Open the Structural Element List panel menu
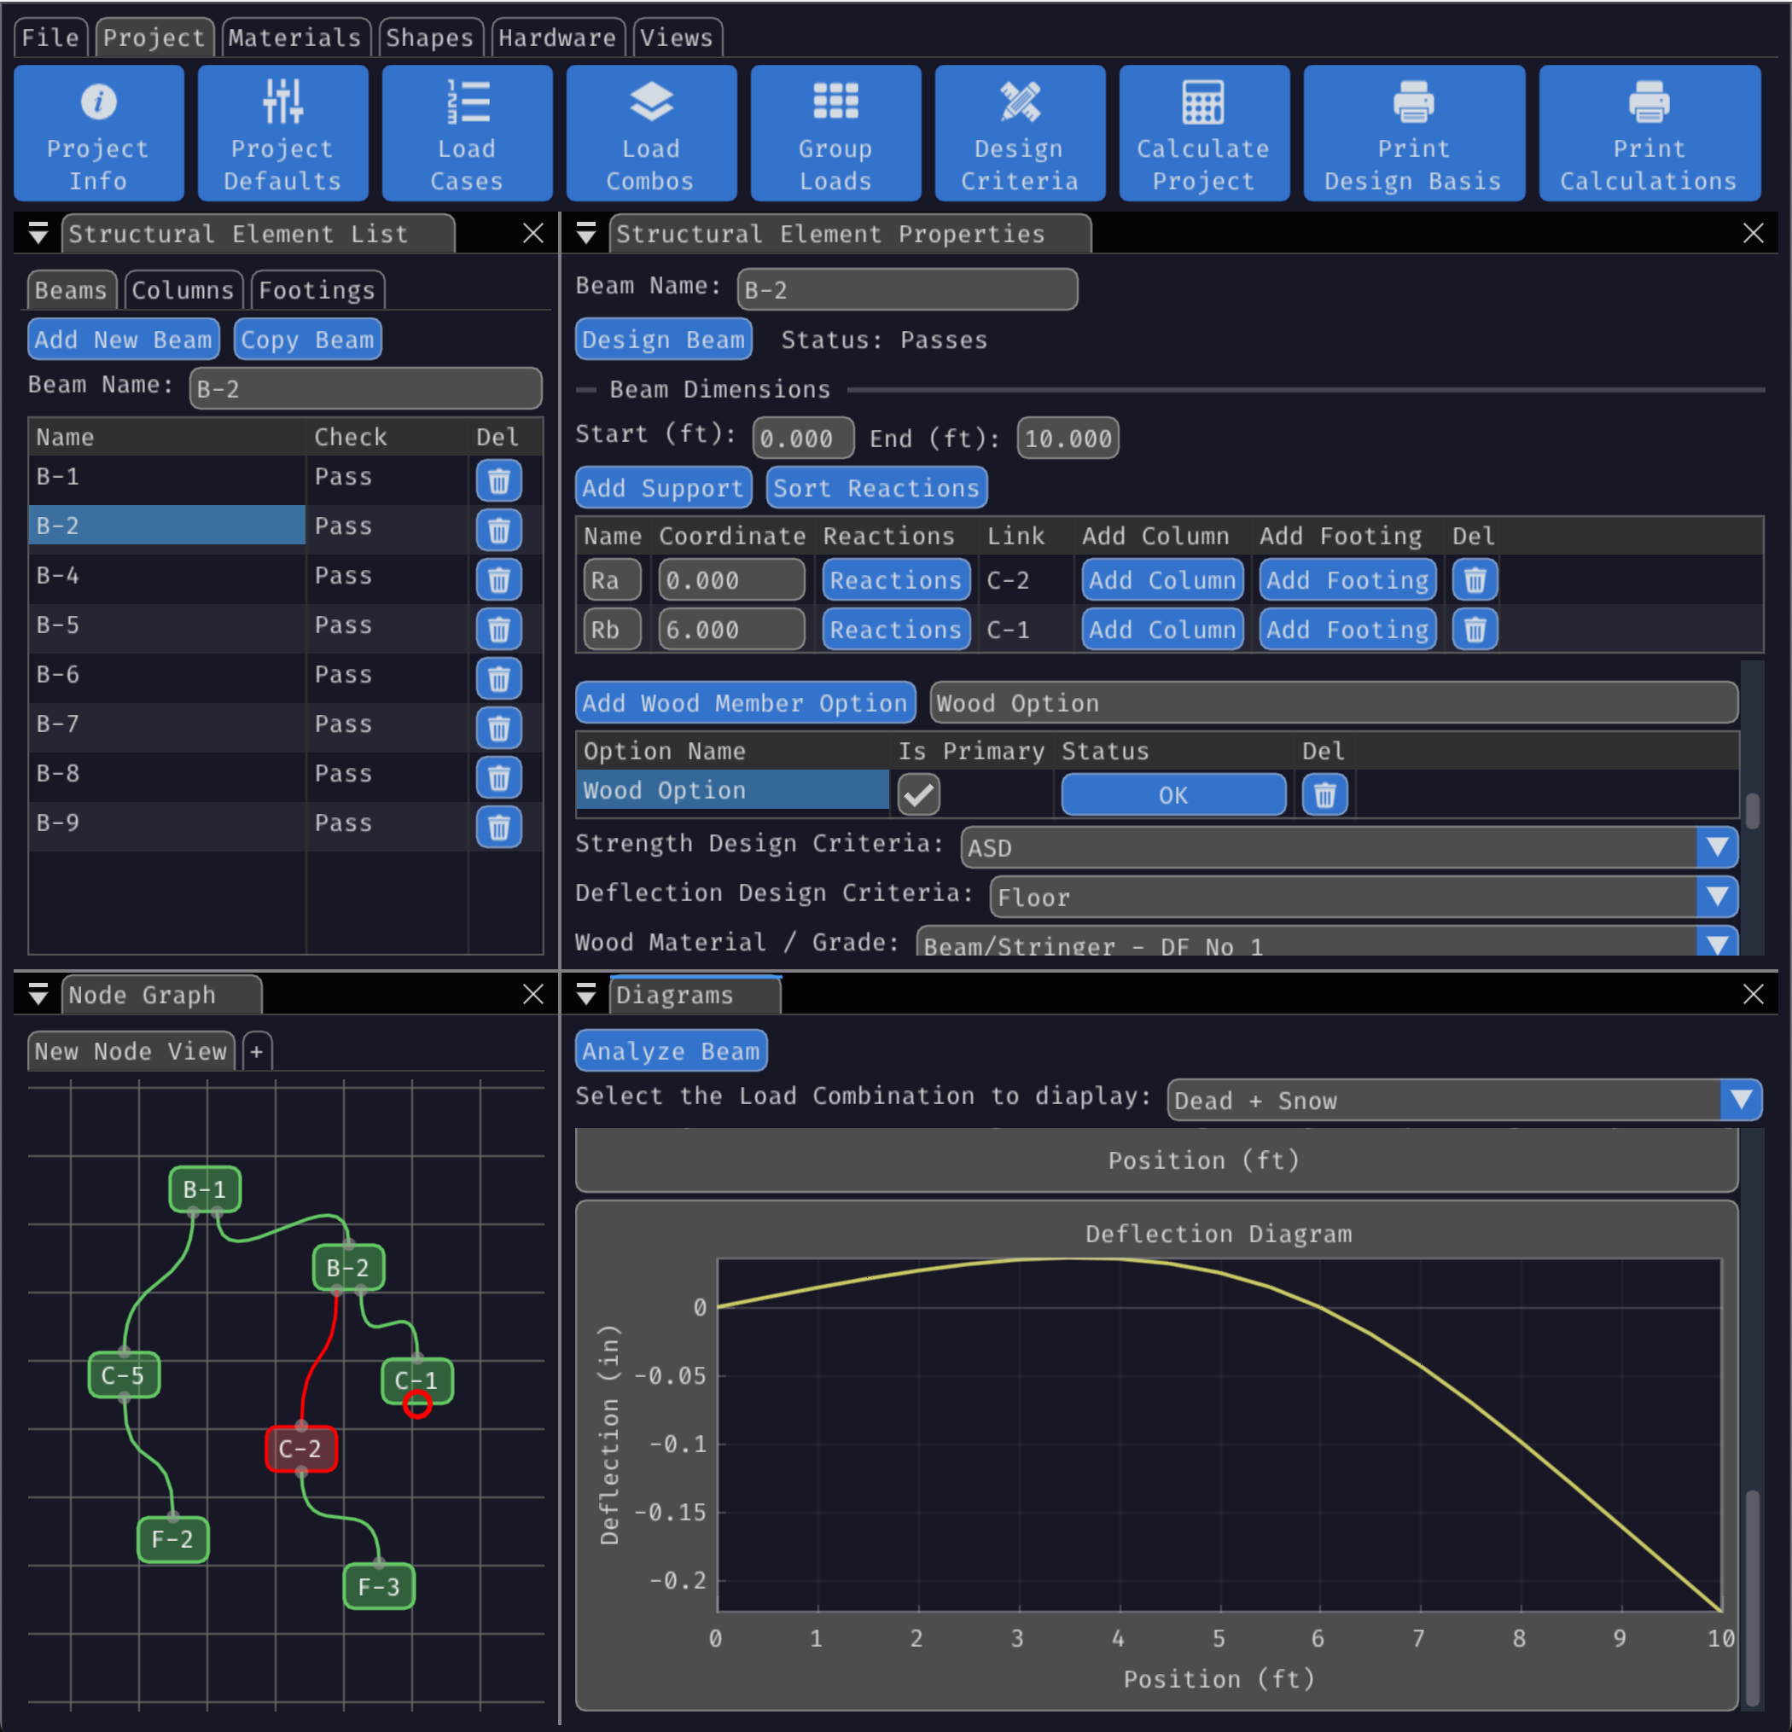 38,234
